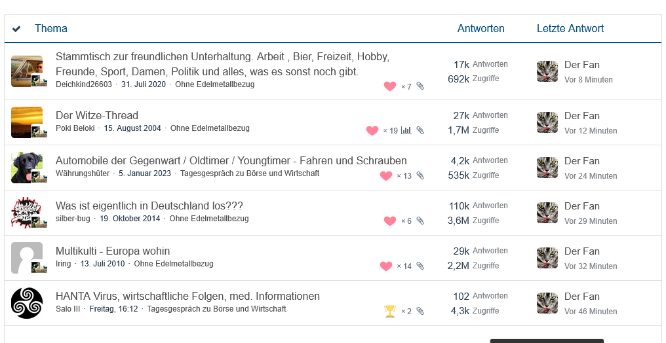666x343 pixels.
Task: Open author profile Deichkind26603
Action: coord(84,84)
